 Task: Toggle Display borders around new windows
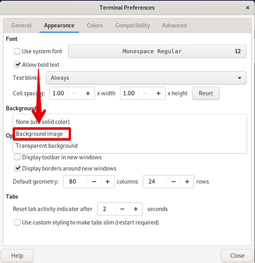(x=17, y=168)
